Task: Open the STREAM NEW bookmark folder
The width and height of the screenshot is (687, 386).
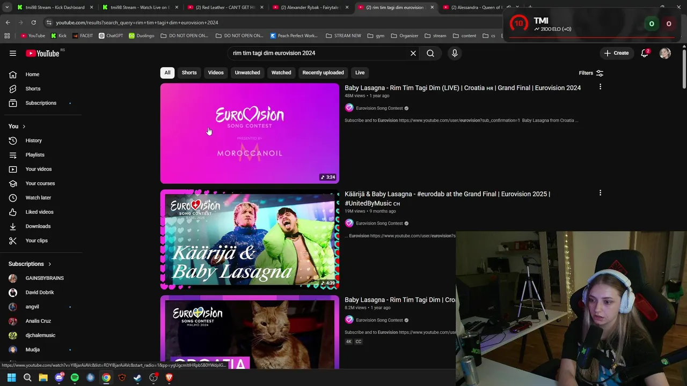Action: coord(343,36)
